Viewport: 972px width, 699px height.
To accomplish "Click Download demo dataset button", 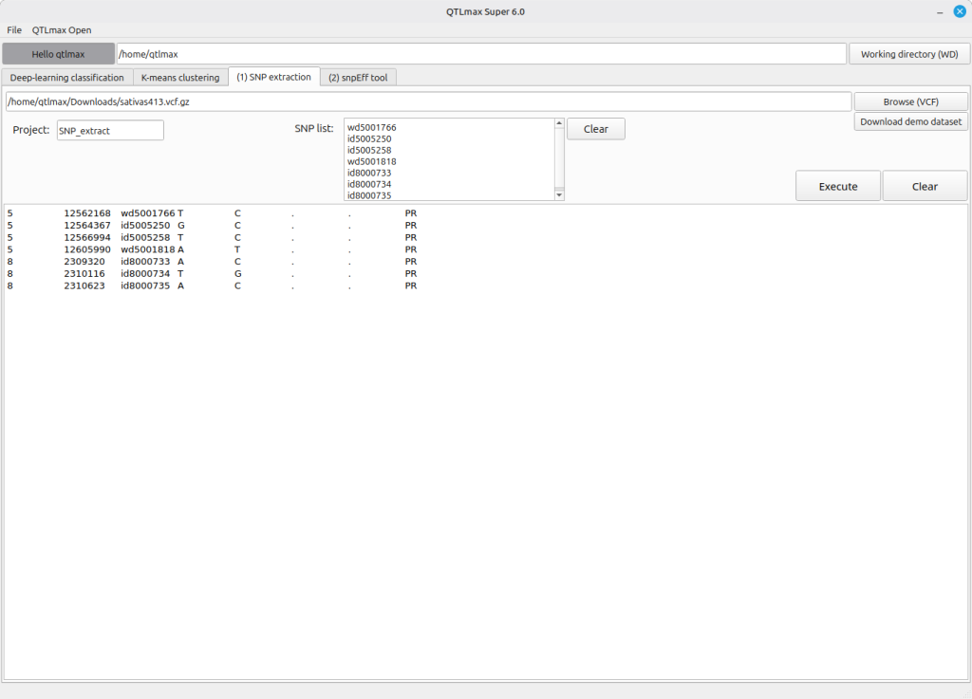I will pos(910,121).
